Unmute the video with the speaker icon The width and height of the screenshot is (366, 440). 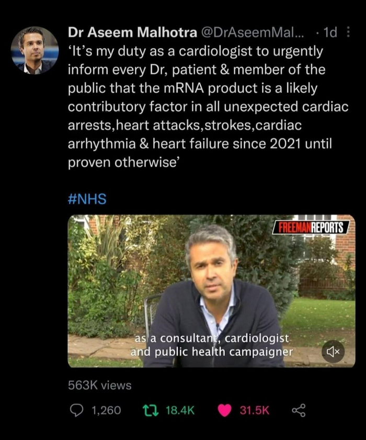point(334,352)
